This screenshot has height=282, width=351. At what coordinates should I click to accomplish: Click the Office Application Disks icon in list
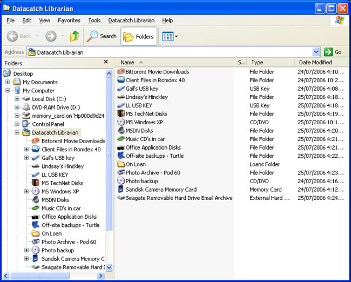click(121, 147)
